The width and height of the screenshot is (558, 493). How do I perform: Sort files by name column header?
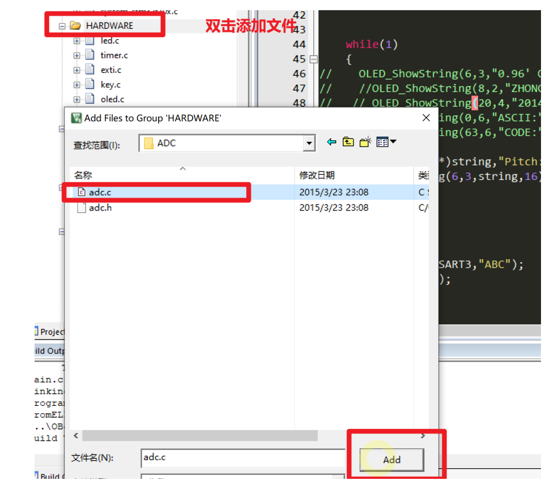(x=182, y=175)
